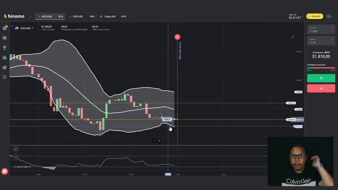Edit the Jumlah $ 1000 field
The image size is (338, 190).
[321, 30]
